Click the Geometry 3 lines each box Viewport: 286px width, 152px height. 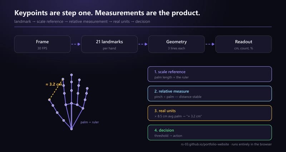coord(176,44)
